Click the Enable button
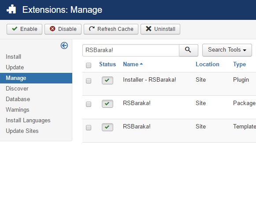Image resolution: width=256 pixels, height=204 pixels. [25, 29]
